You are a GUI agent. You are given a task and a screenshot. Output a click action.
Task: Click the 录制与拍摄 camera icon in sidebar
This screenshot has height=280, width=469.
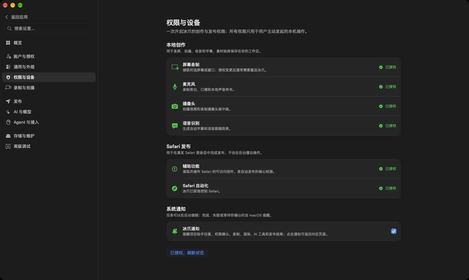8,88
